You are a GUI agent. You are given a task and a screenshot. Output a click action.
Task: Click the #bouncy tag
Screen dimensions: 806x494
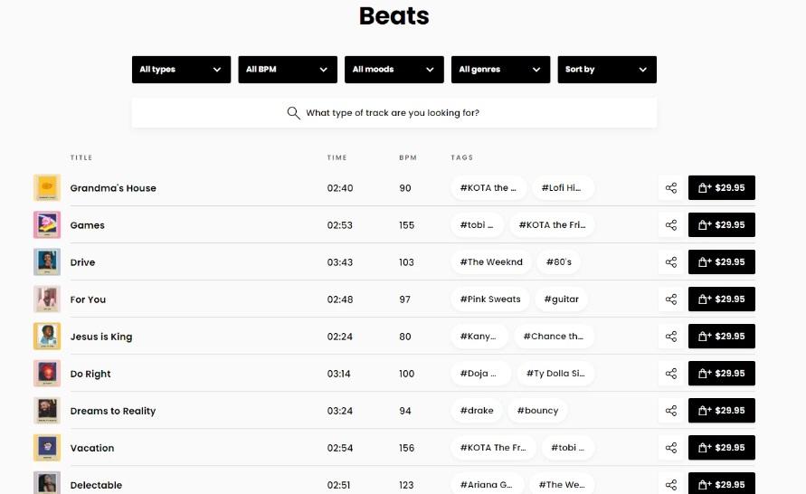[537, 411]
